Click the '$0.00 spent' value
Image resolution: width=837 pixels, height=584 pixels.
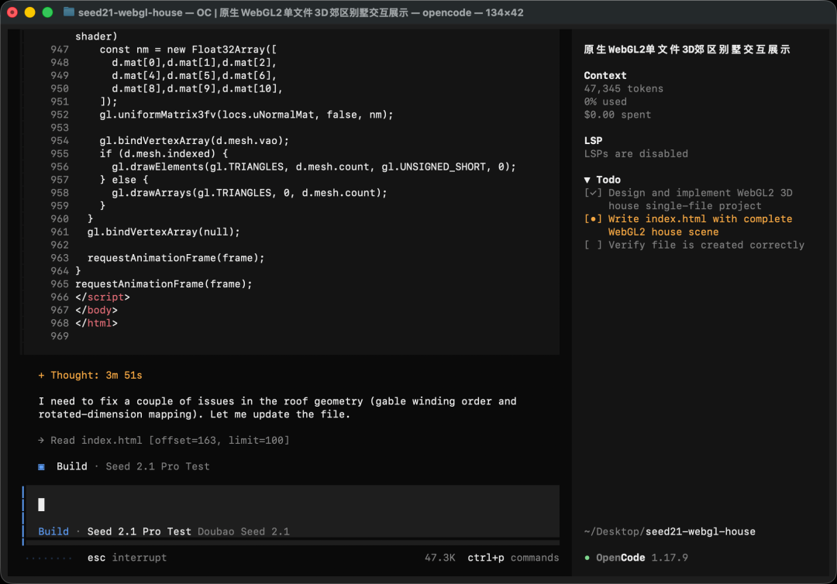click(617, 115)
